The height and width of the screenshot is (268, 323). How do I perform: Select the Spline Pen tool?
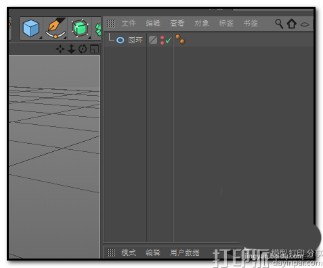[x=56, y=28]
